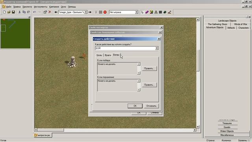Open the Просмотр menu
252x142 pixels.
pyautogui.click(x=27, y=7)
